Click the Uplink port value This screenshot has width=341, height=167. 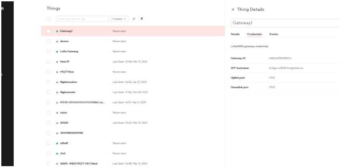pyautogui.click(x=272, y=78)
